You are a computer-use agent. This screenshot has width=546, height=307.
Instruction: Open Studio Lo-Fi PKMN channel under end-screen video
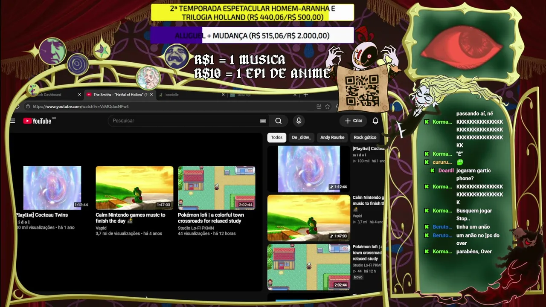tap(196, 228)
